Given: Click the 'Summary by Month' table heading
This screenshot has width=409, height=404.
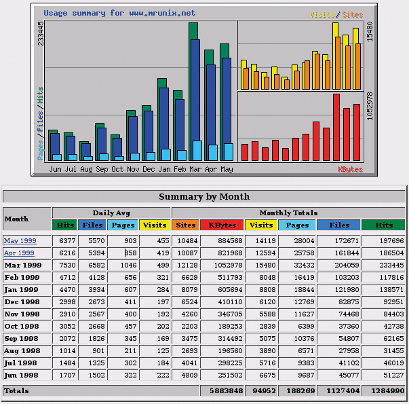Looking at the screenshot, I should tap(204, 197).
